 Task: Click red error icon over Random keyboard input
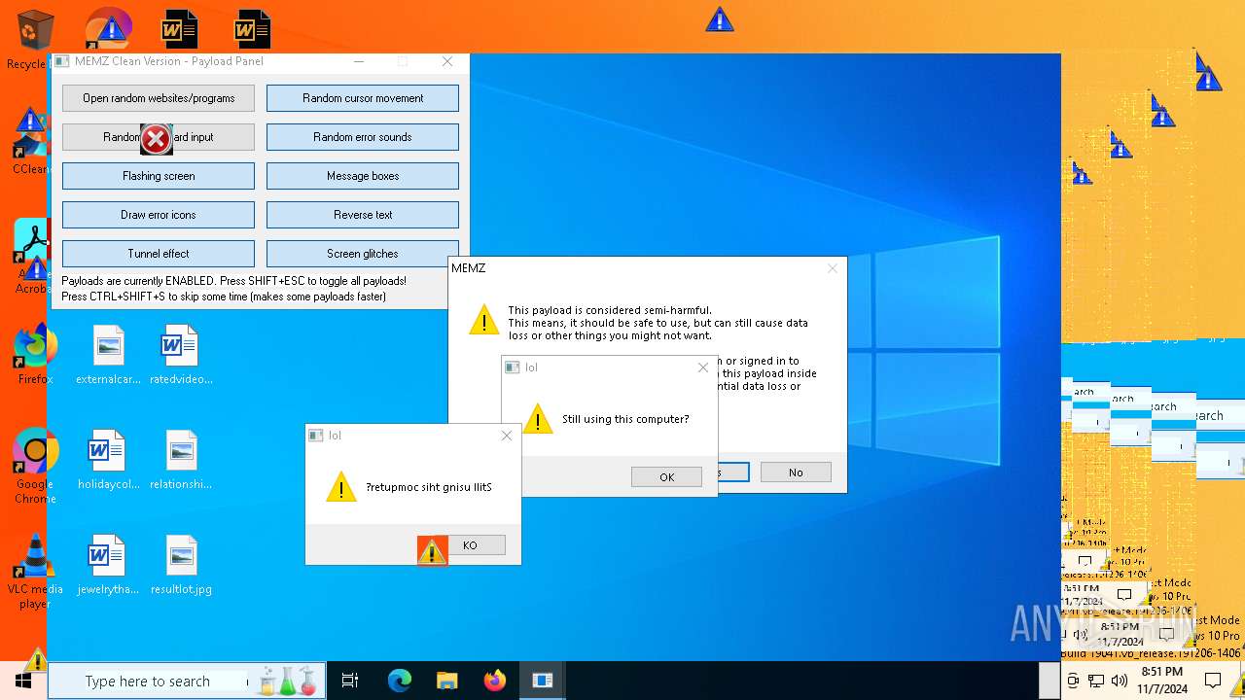pos(156,140)
